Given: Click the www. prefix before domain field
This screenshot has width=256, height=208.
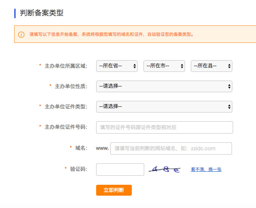Looking at the screenshot, I should (x=102, y=148).
